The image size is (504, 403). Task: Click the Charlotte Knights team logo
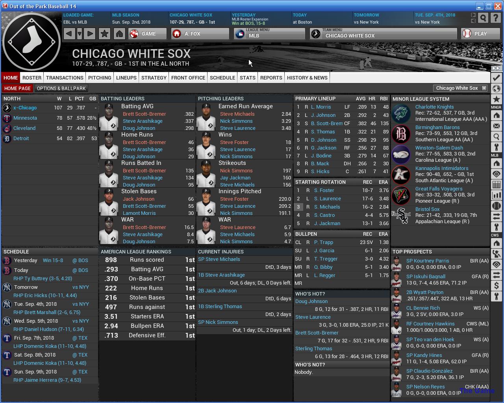click(401, 113)
